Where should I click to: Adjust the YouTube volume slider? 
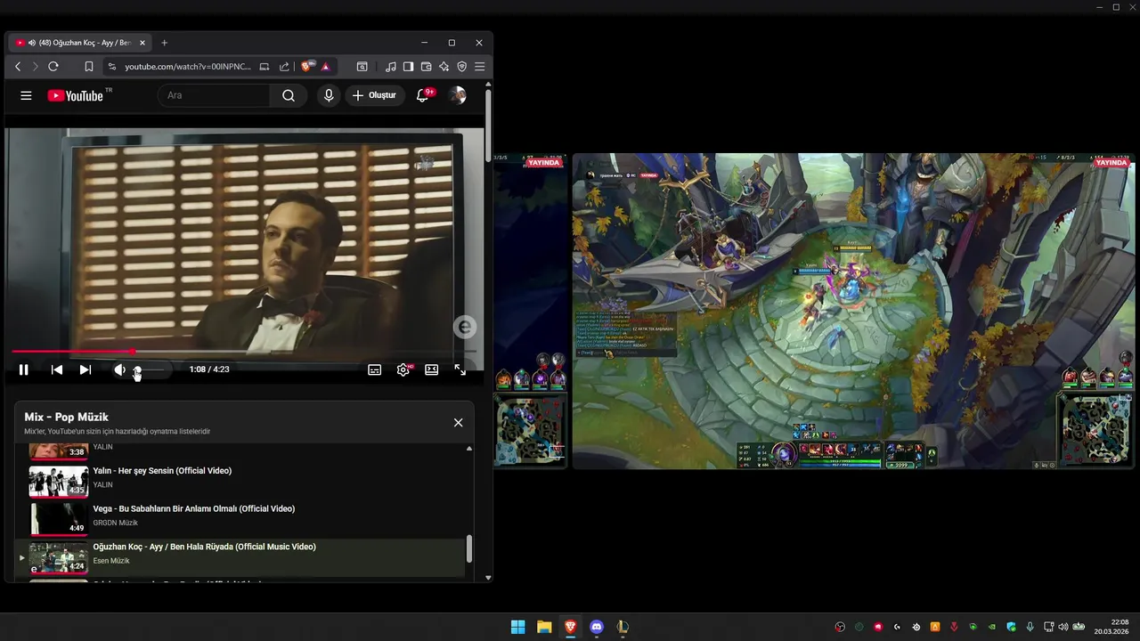point(148,369)
